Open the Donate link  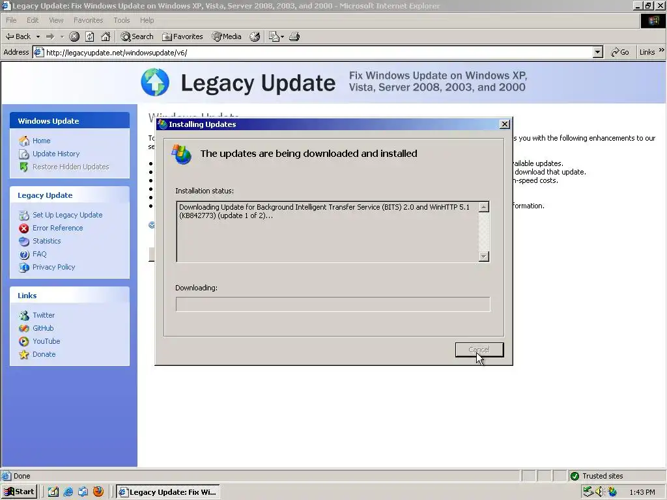coord(44,354)
